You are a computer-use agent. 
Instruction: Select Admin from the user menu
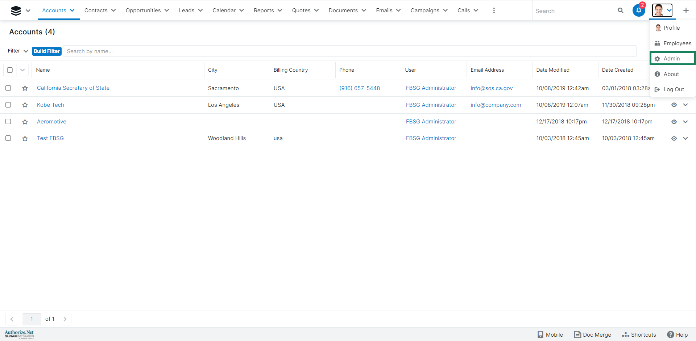point(671,59)
